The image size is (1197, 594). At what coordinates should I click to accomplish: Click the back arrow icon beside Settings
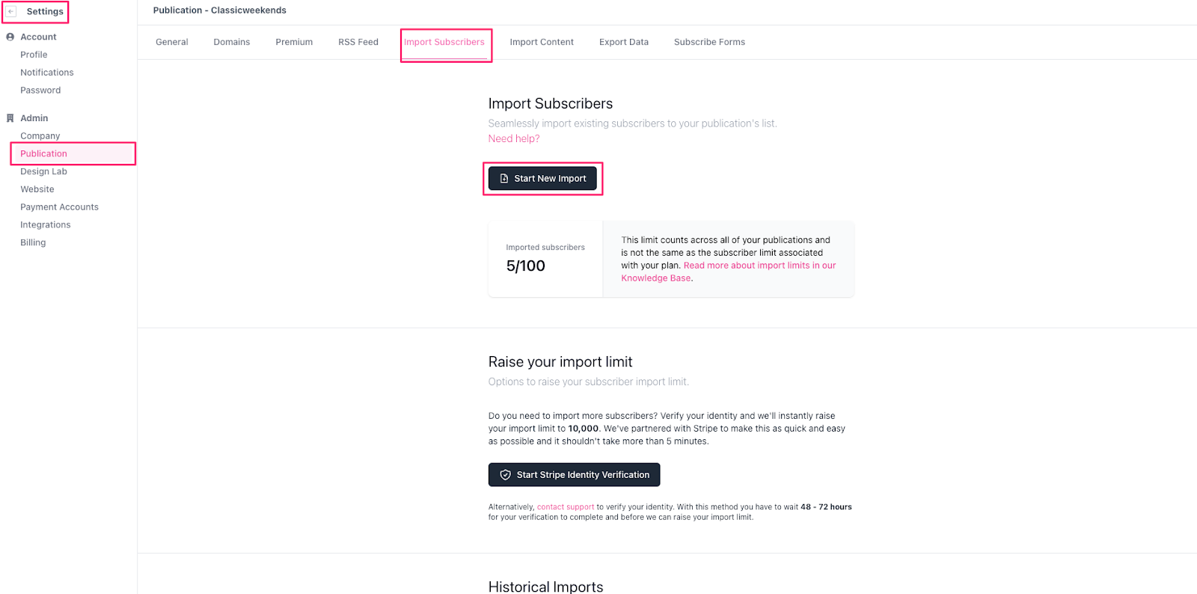[x=11, y=12]
